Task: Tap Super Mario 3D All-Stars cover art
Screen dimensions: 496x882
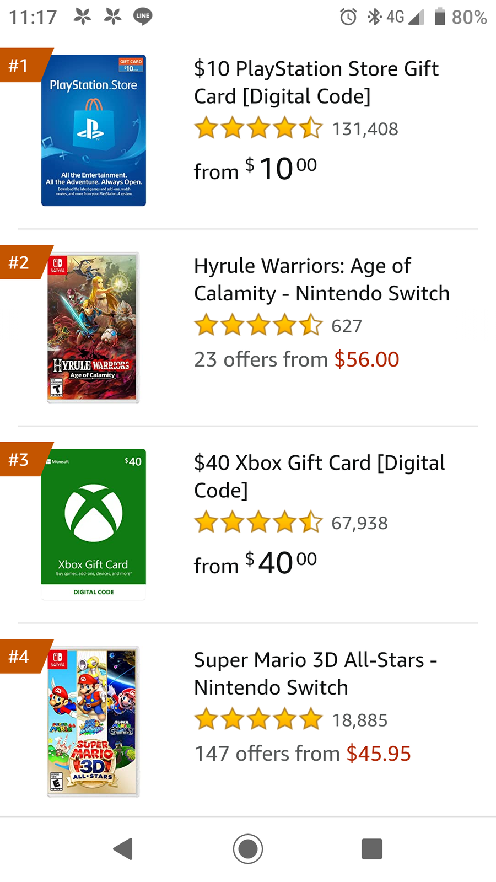Action: coord(93,722)
